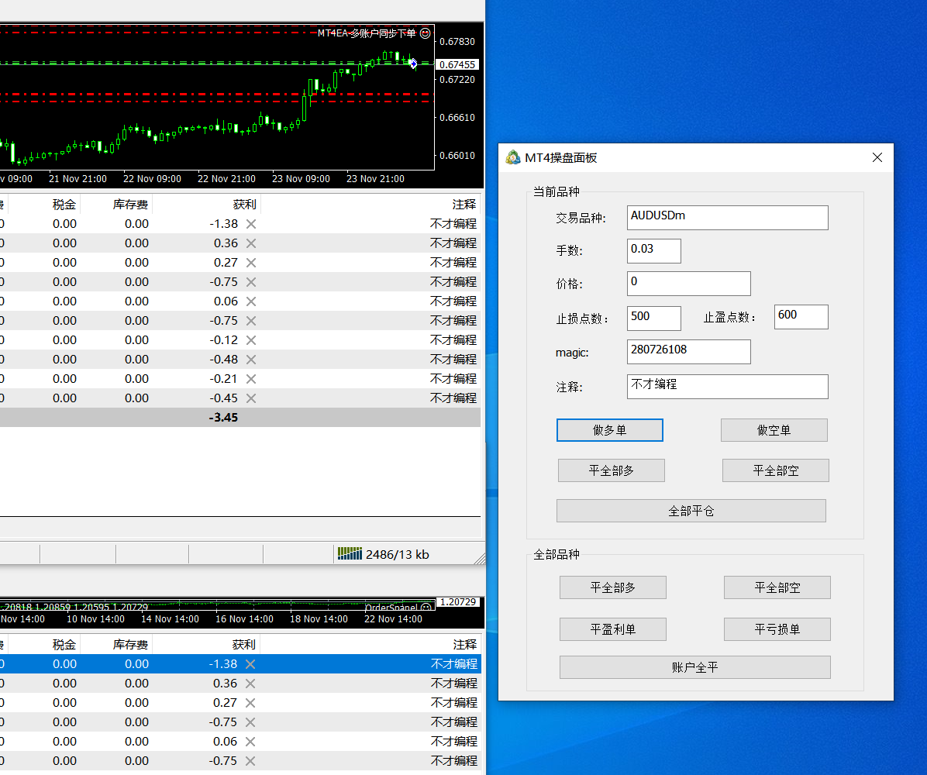Click the 平盈利单 button
Image resolution: width=927 pixels, height=775 pixels.
(x=613, y=629)
